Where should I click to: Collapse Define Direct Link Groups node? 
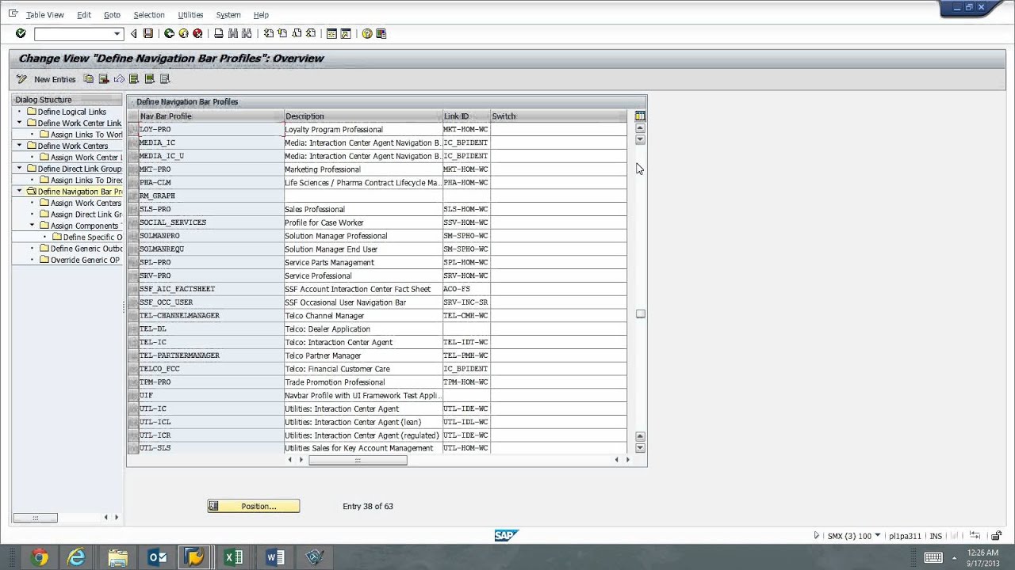(19, 169)
